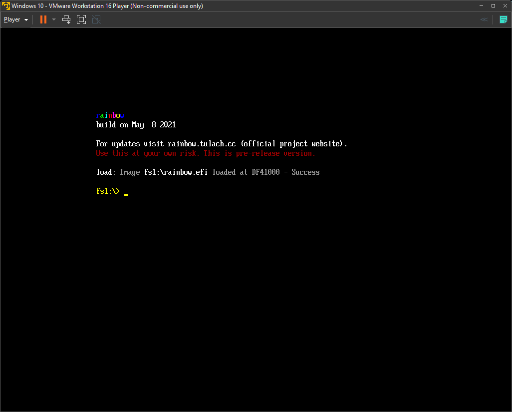The height and width of the screenshot is (412, 512).
Task: Click the 'load' command label in the console
Action: click(104, 172)
